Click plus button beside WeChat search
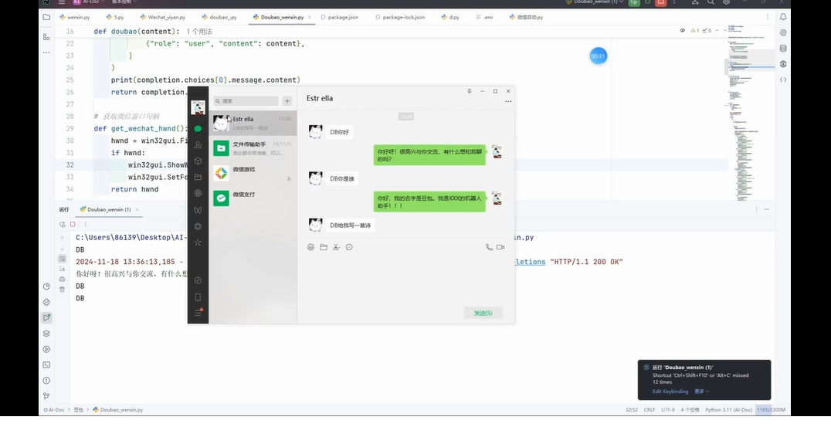Image resolution: width=831 pixels, height=427 pixels. tap(287, 100)
